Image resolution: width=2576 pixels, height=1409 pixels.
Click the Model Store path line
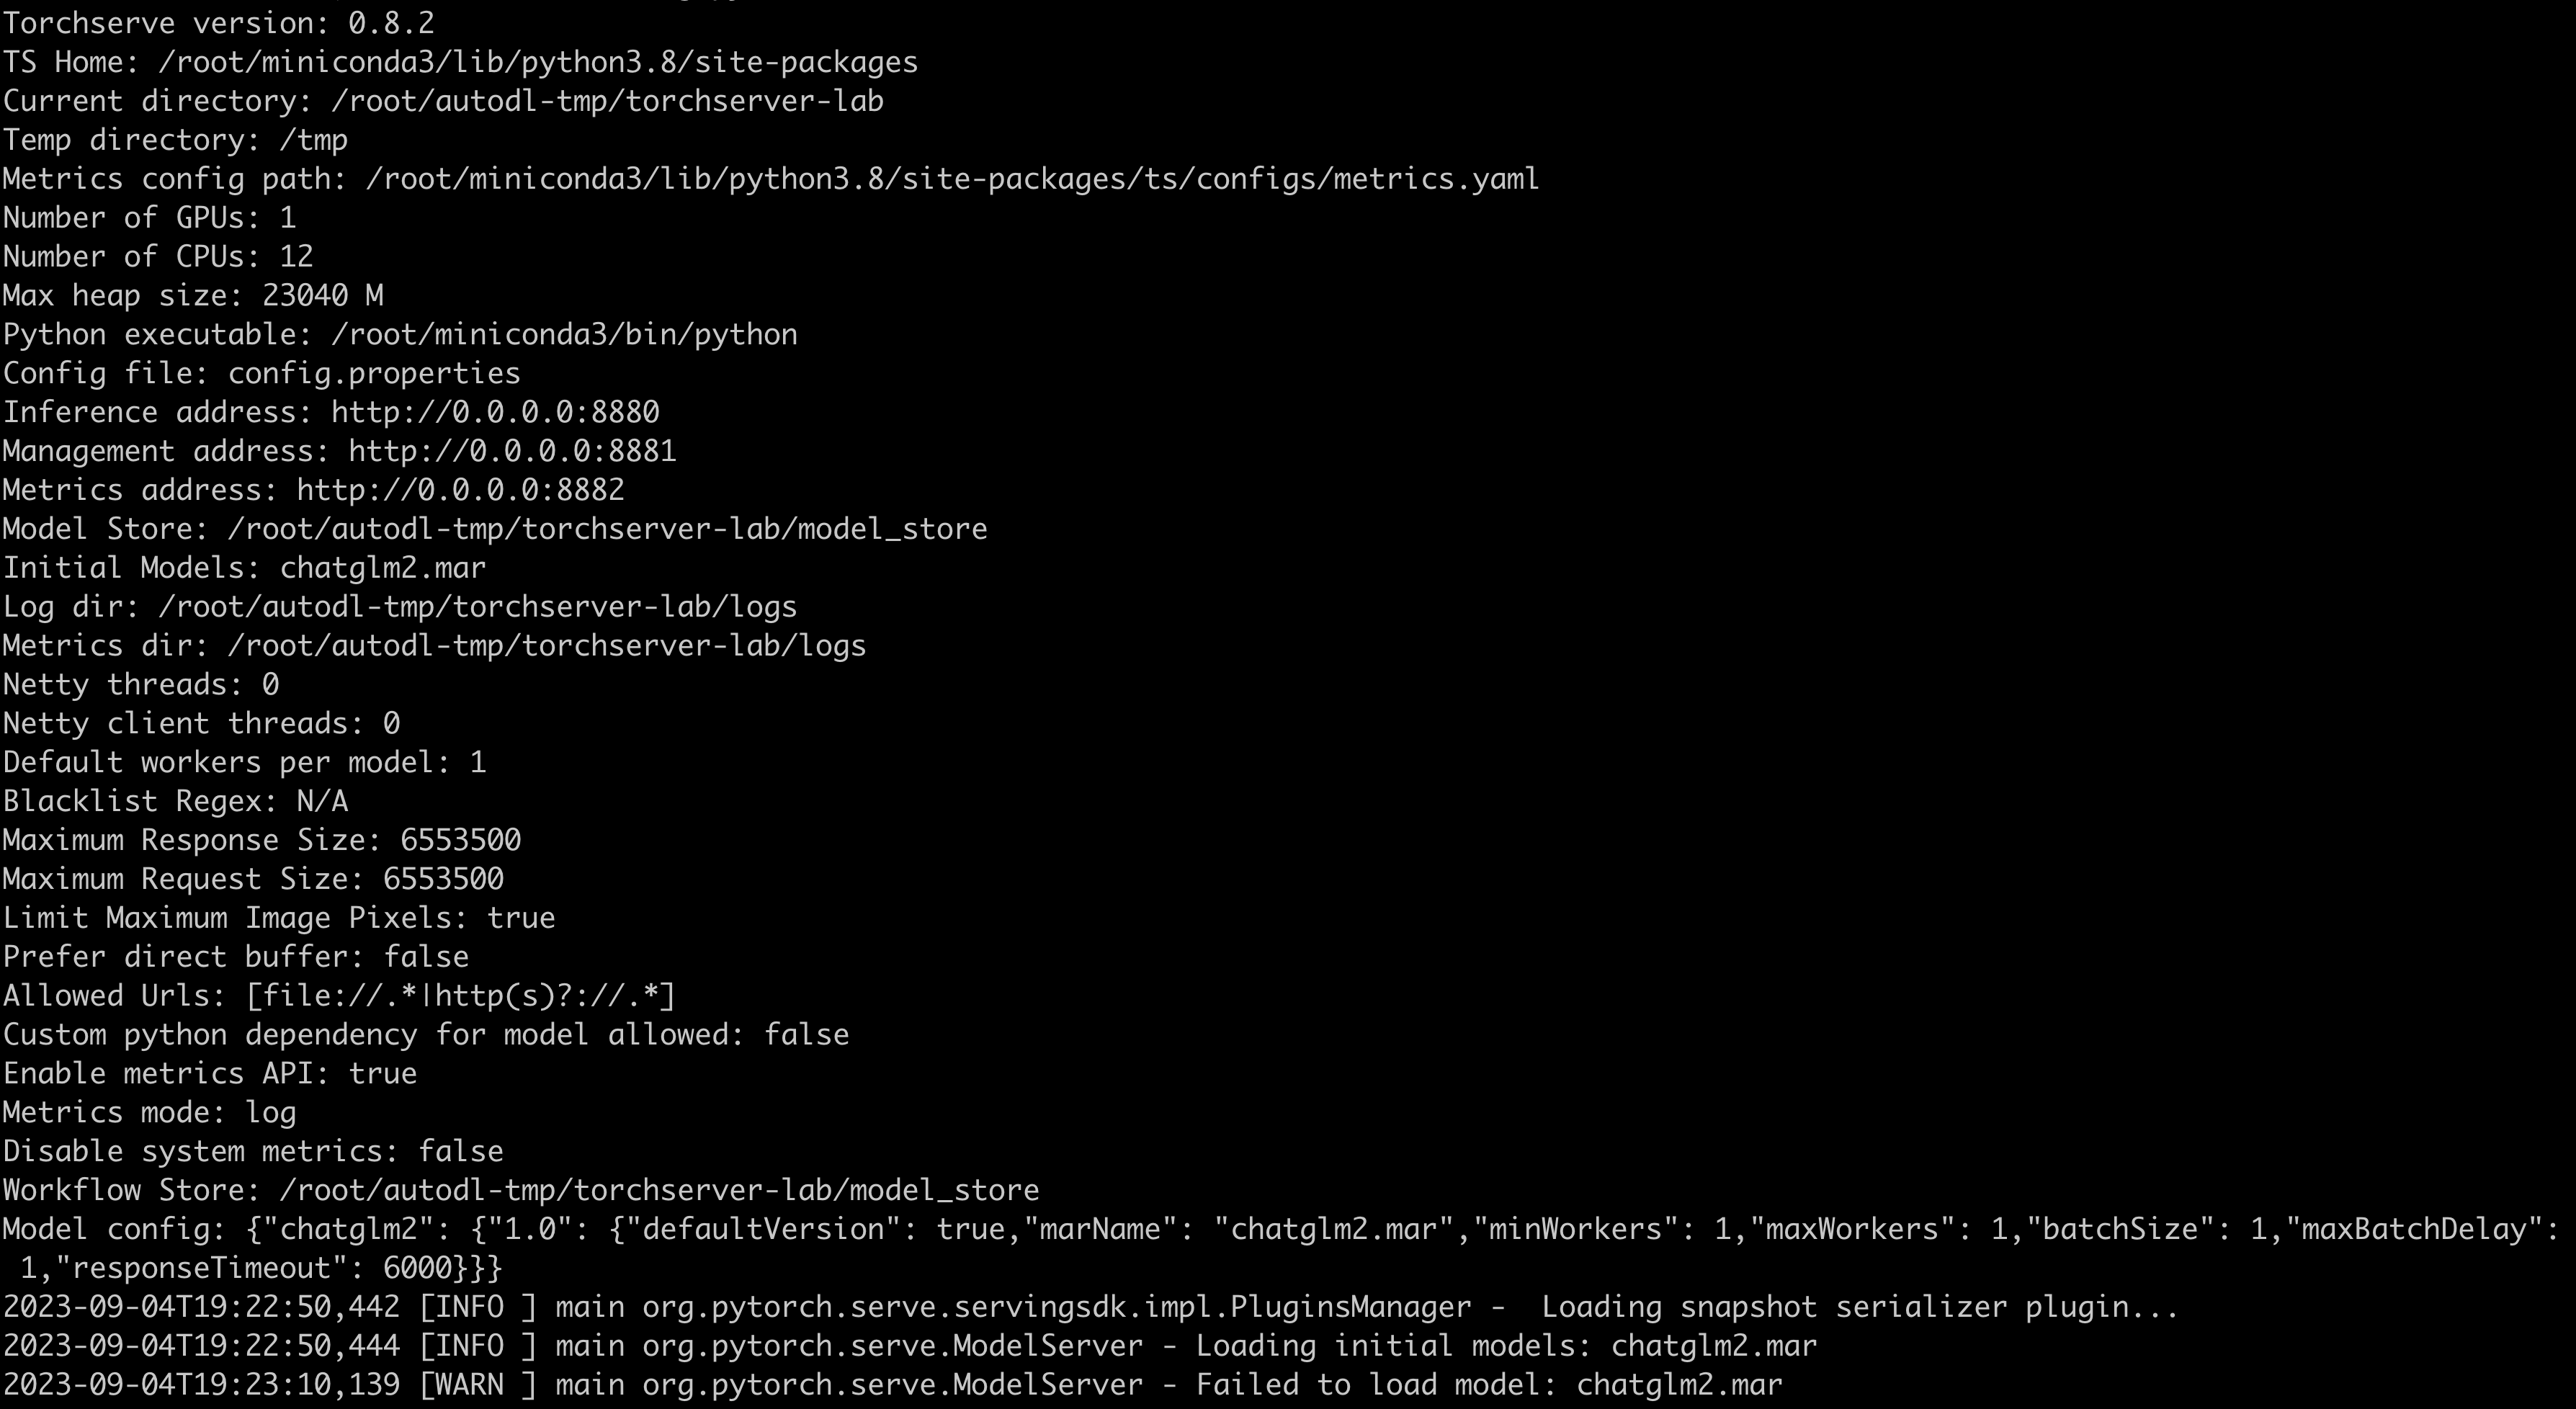point(495,529)
